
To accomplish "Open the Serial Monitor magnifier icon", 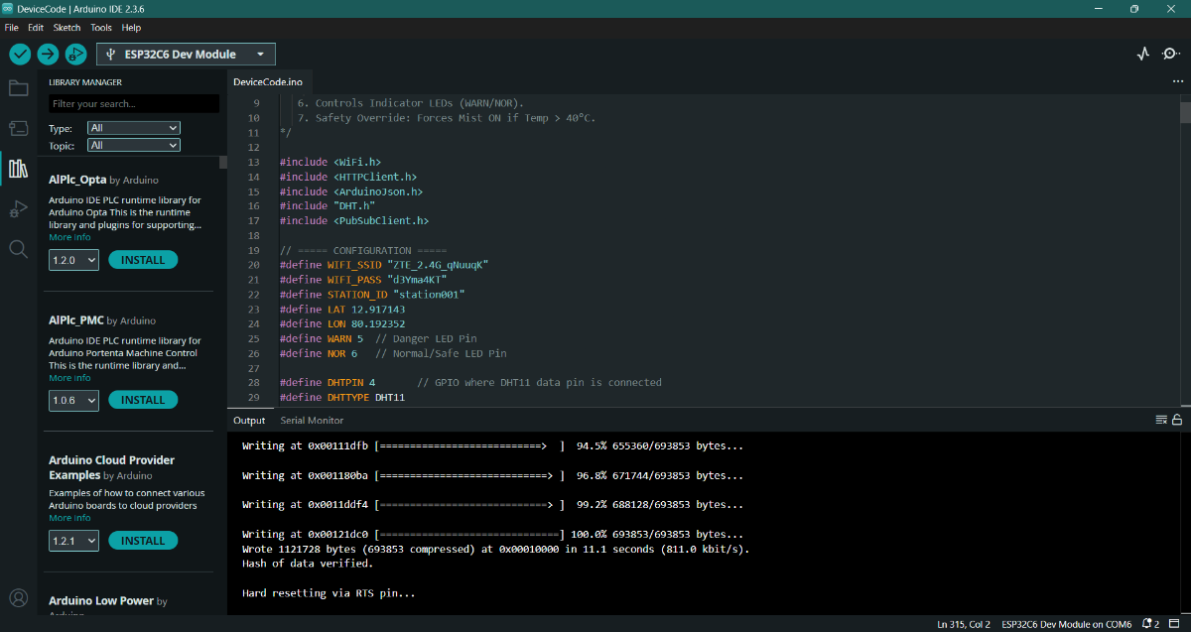I will click(x=1171, y=55).
